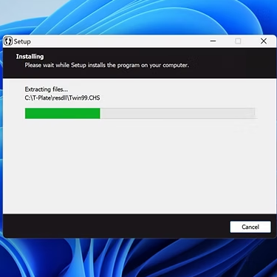The height and width of the screenshot is (277, 277).
Task: Close the Setup window
Action: pos(264,41)
